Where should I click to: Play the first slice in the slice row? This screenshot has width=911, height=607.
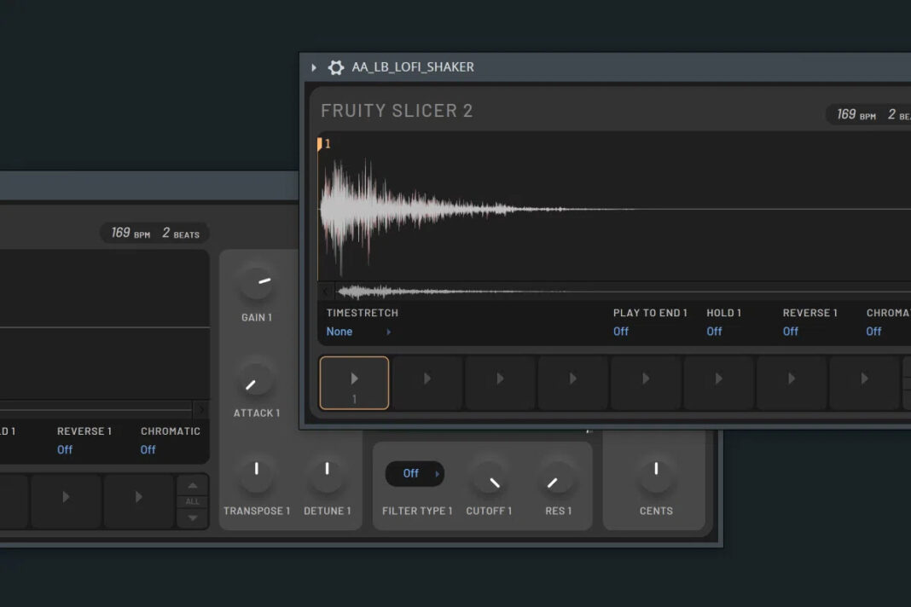pos(354,383)
